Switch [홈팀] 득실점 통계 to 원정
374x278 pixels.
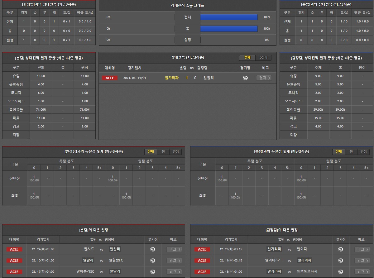(x=363, y=151)
